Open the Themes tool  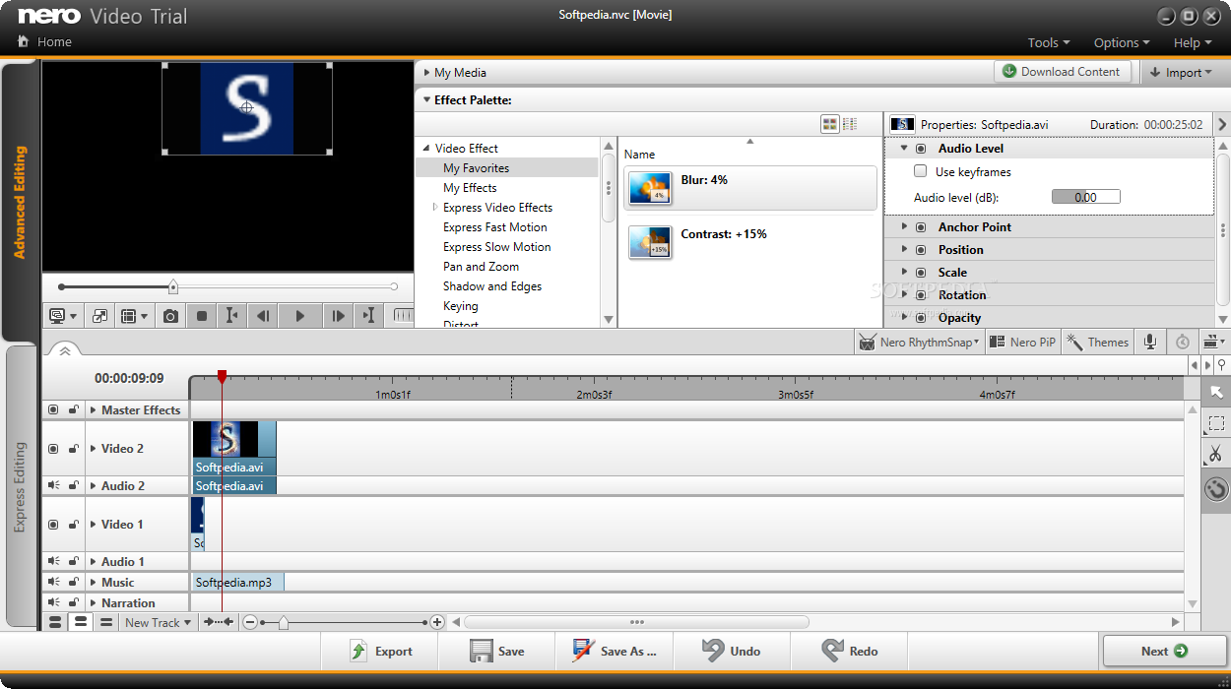pos(1098,342)
